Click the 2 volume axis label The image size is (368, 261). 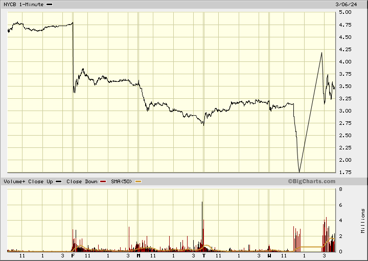[x=340, y=236]
